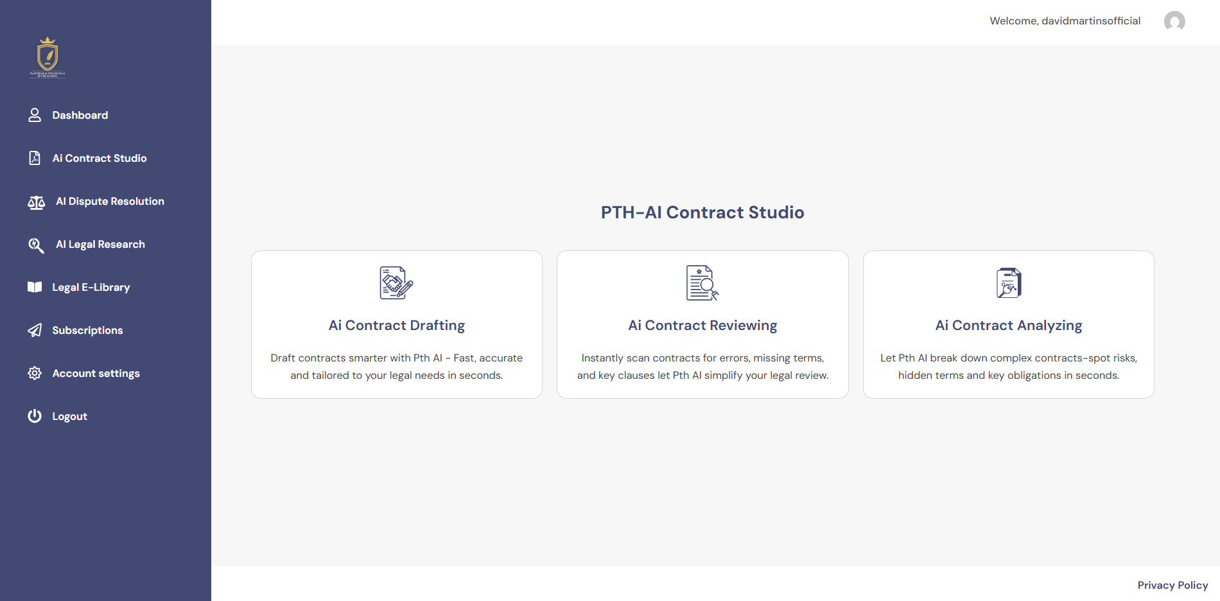Click the scales icon for dispute resolution

[x=36, y=202]
